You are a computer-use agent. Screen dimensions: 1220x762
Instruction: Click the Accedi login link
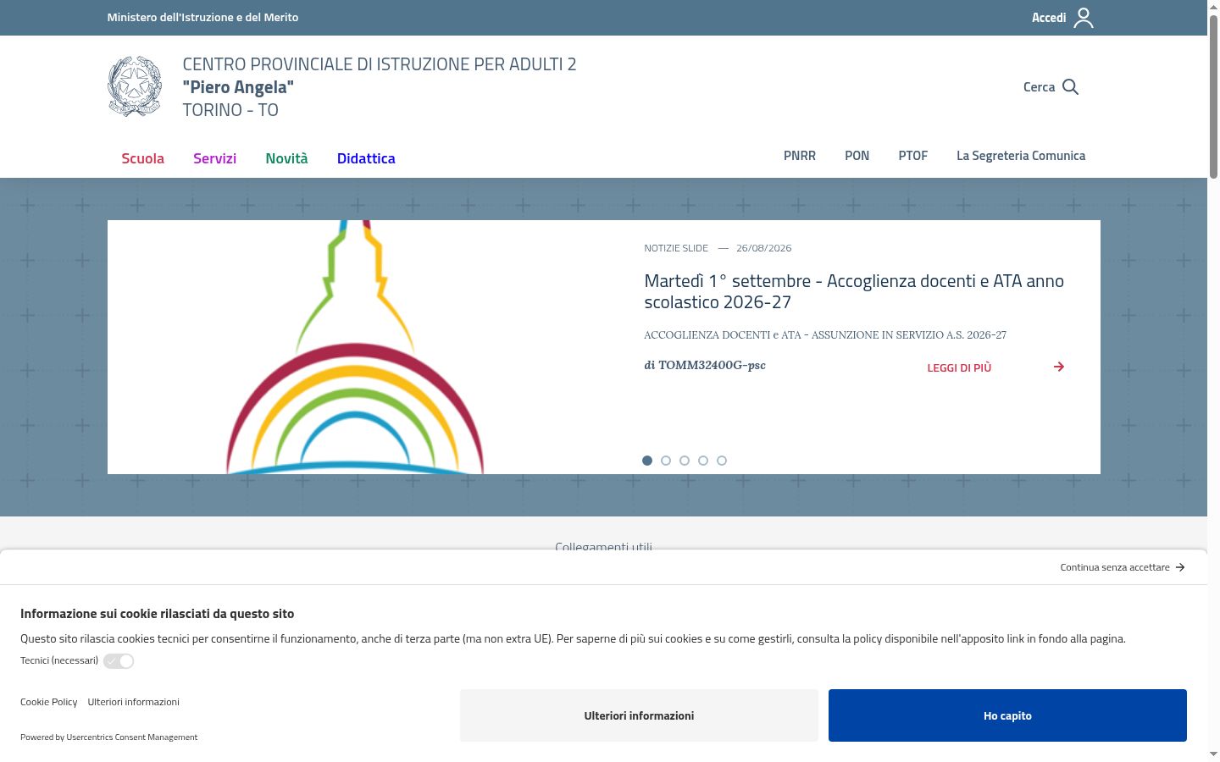click(1049, 18)
